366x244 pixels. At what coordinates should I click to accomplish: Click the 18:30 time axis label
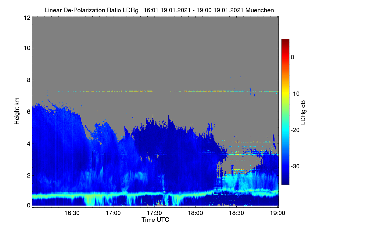click(x=237, y=213)
